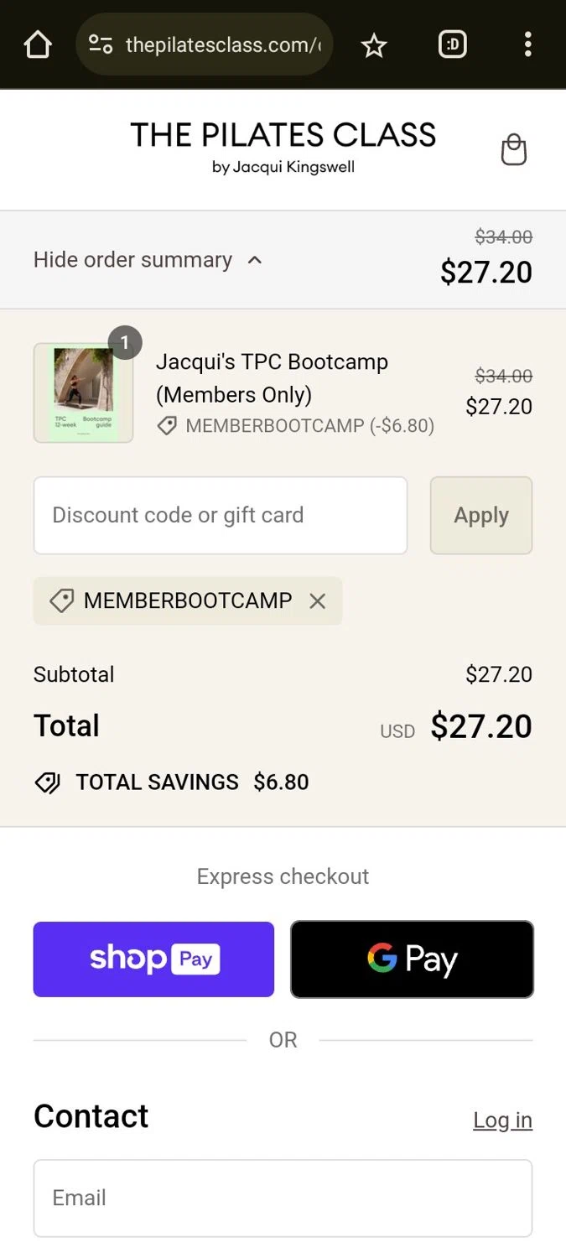The image size is (566, 1258).
Task: Bookmark this page with the star icon
Action: coord(373,45)
